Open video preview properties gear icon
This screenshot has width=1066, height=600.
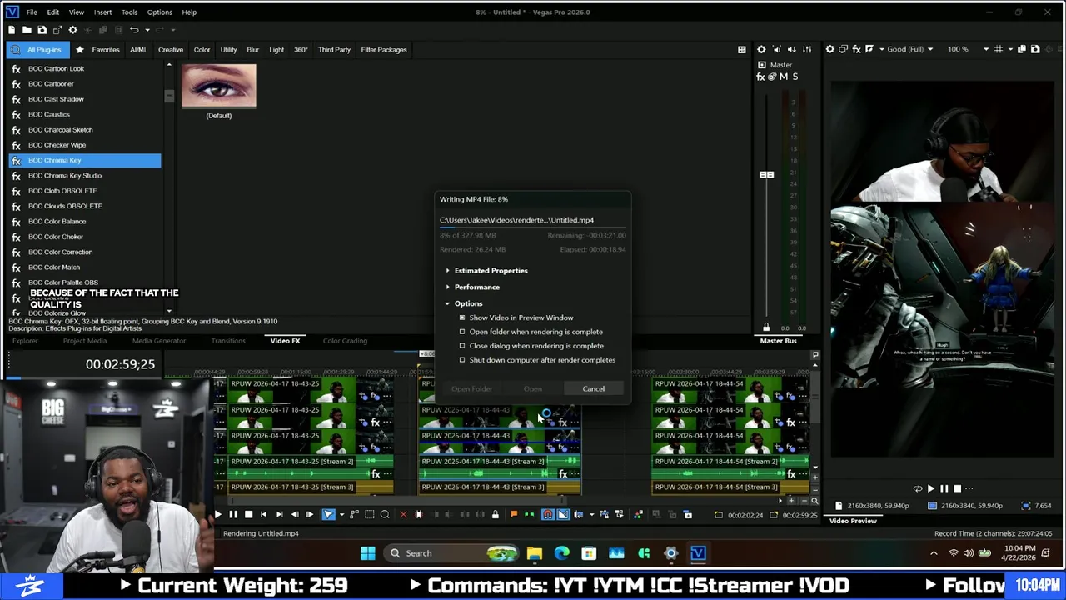(x=829, y=49)
